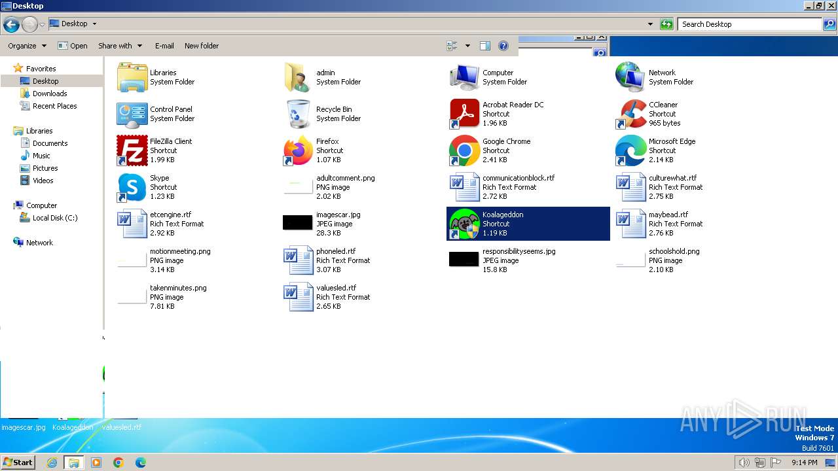
Task: Select the admin system folder icon
Action: (x=299, y=77)
